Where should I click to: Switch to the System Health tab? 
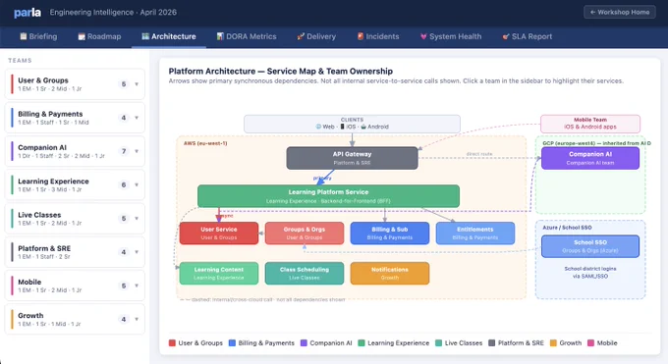451,36
